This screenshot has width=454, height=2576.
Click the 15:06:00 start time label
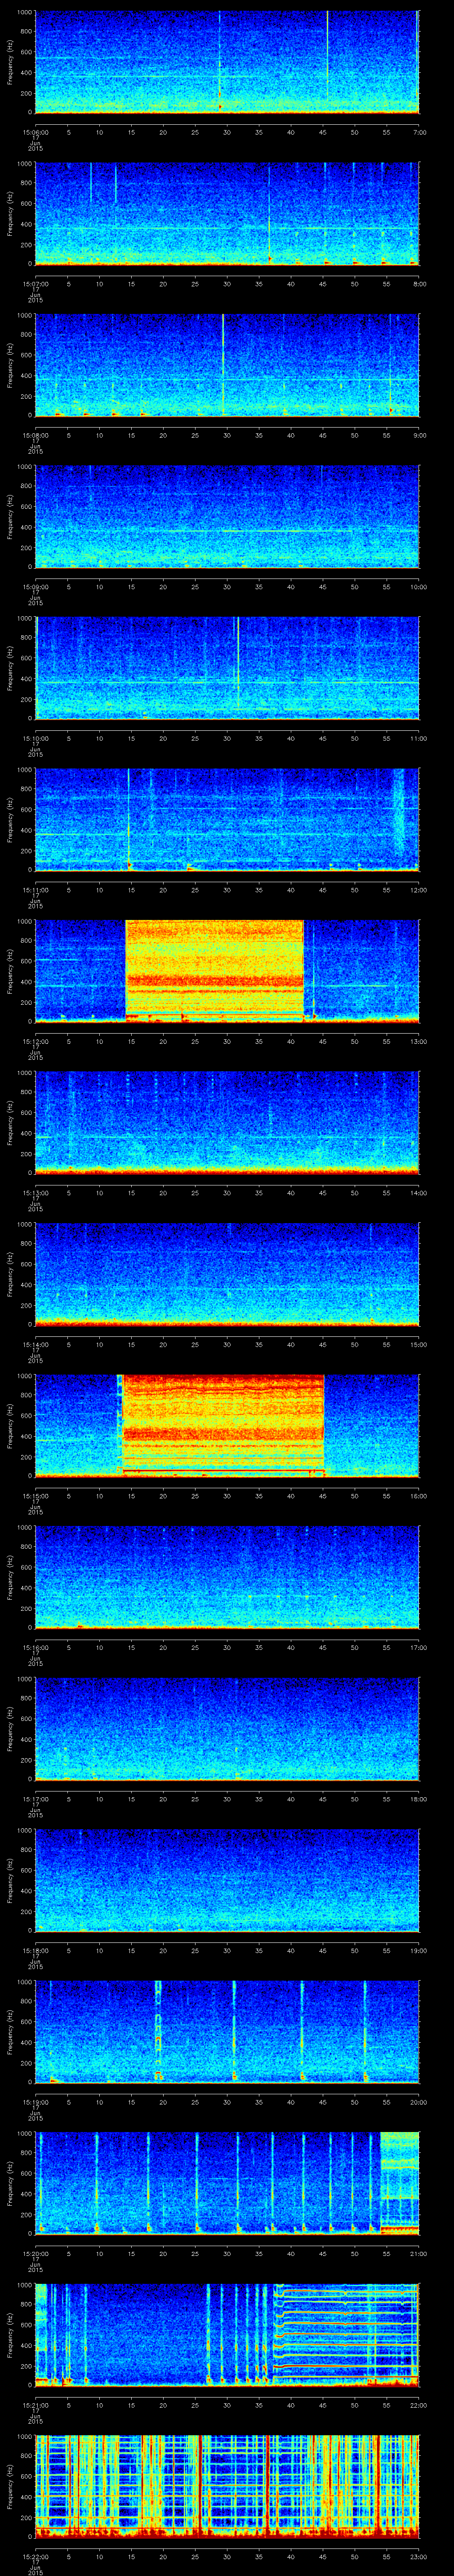35,132
